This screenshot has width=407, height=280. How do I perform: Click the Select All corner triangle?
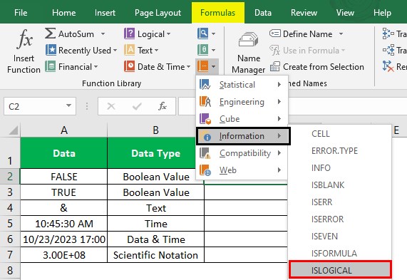14,130
